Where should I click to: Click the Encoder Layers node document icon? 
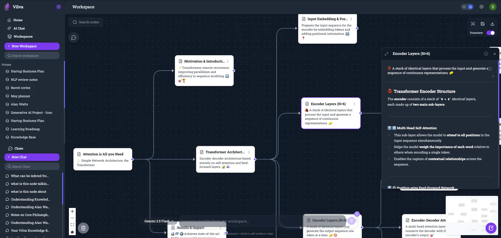click(307, 104)
